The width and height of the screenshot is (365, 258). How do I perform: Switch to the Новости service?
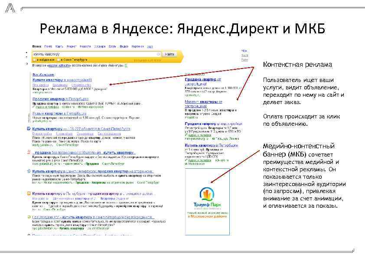[85, 46]
